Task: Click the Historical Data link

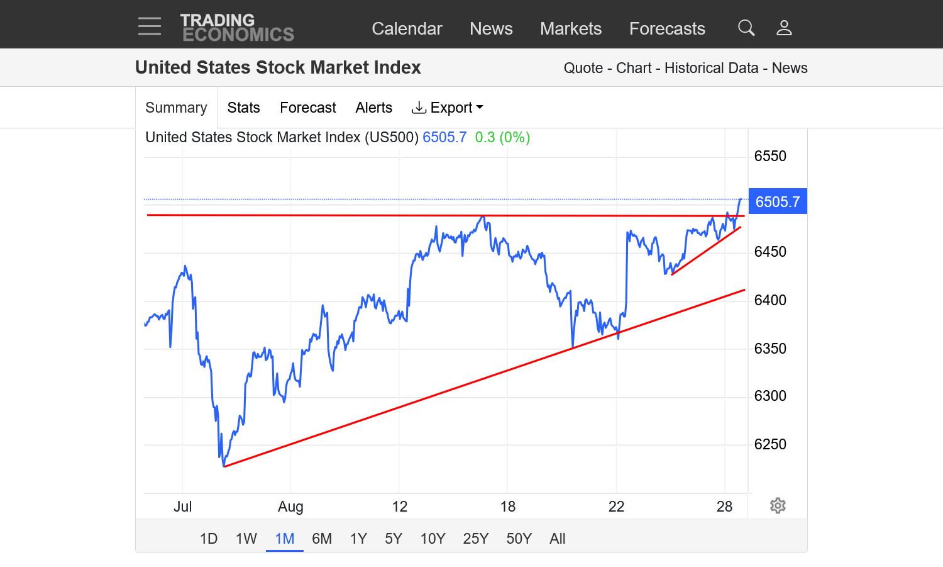Action: point(711,68)
